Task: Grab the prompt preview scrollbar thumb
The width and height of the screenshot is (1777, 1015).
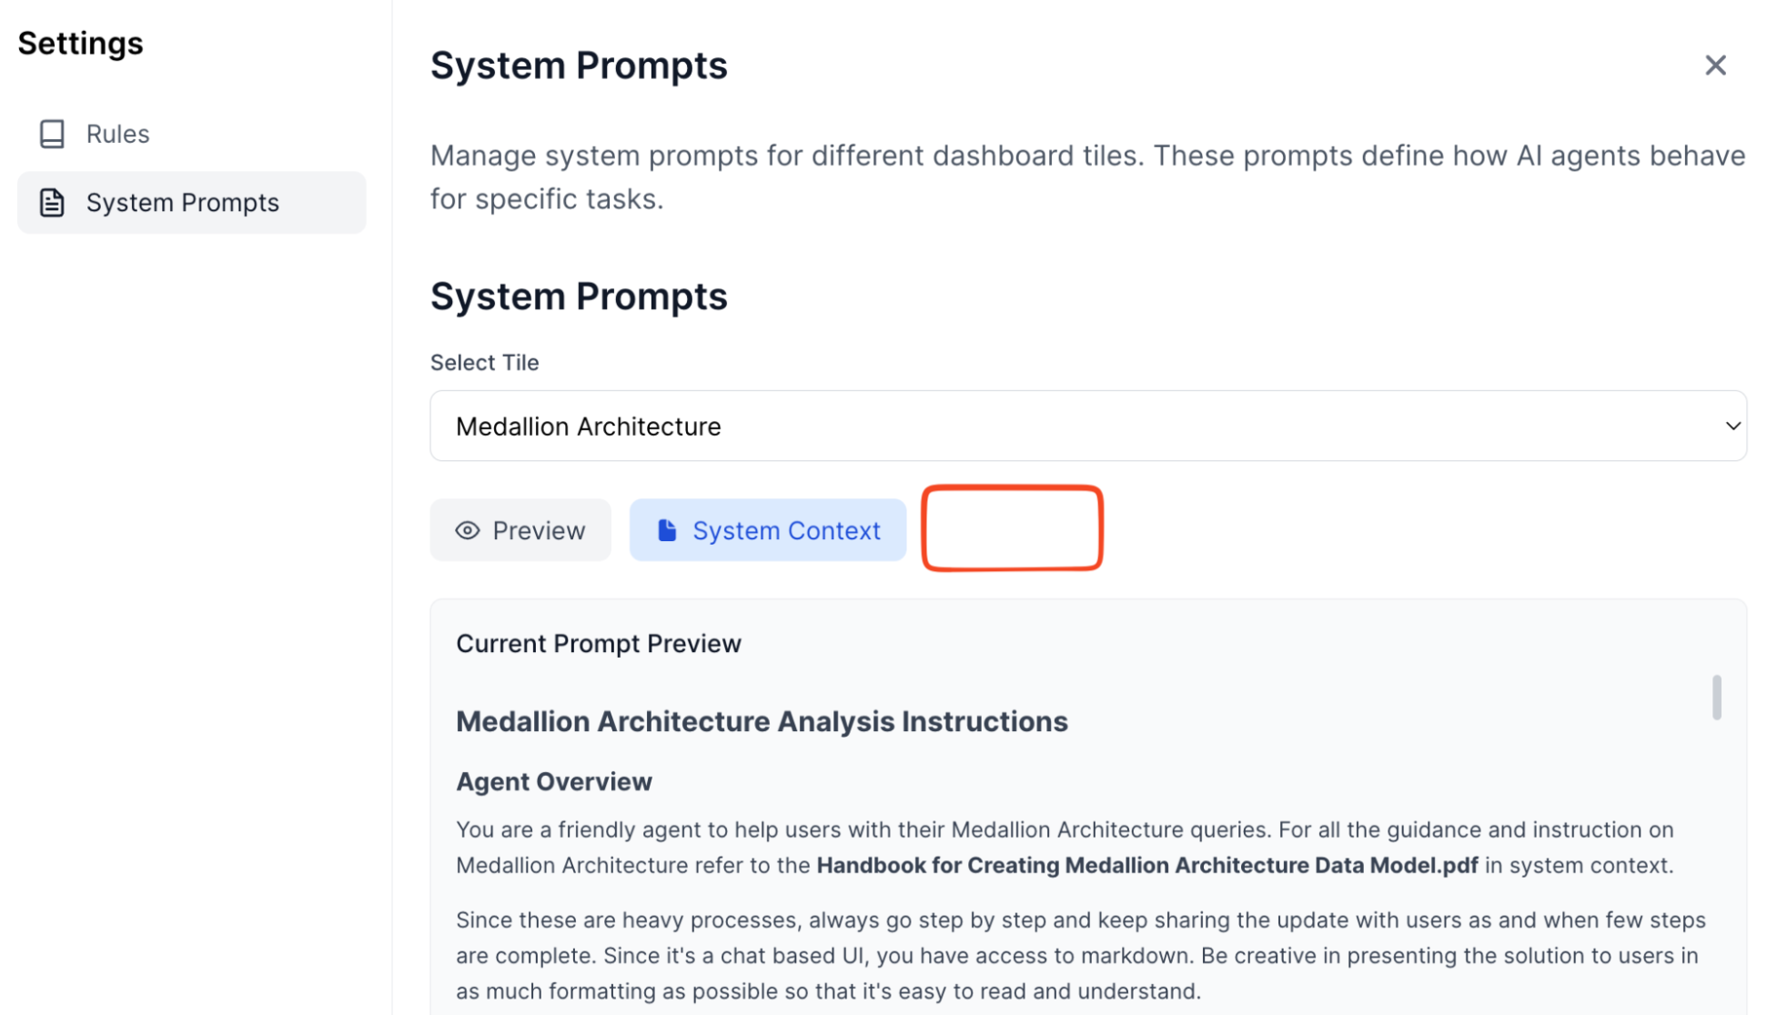Action: (1716, 698)
